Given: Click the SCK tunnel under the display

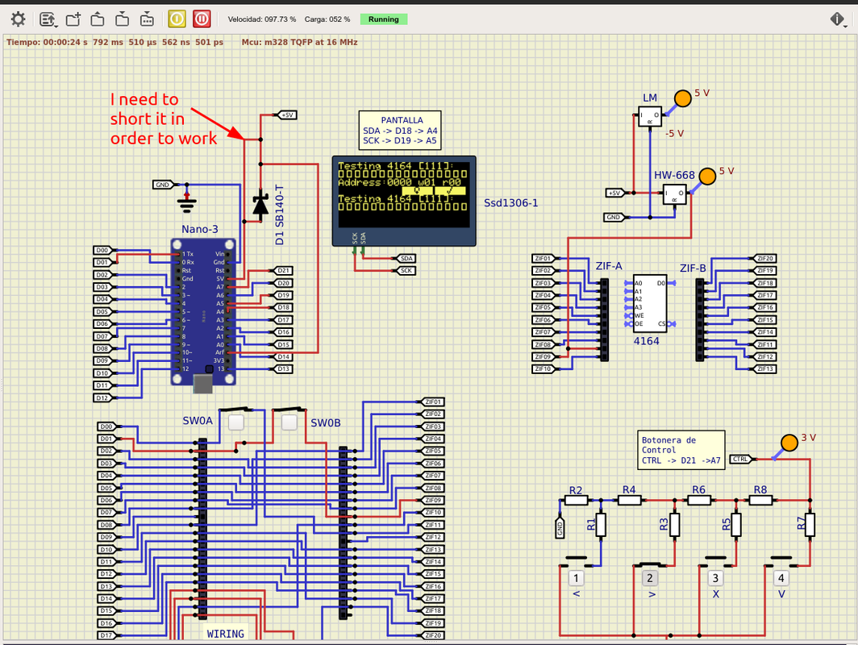Looking at the screenshot, I should tap(405, 271).
